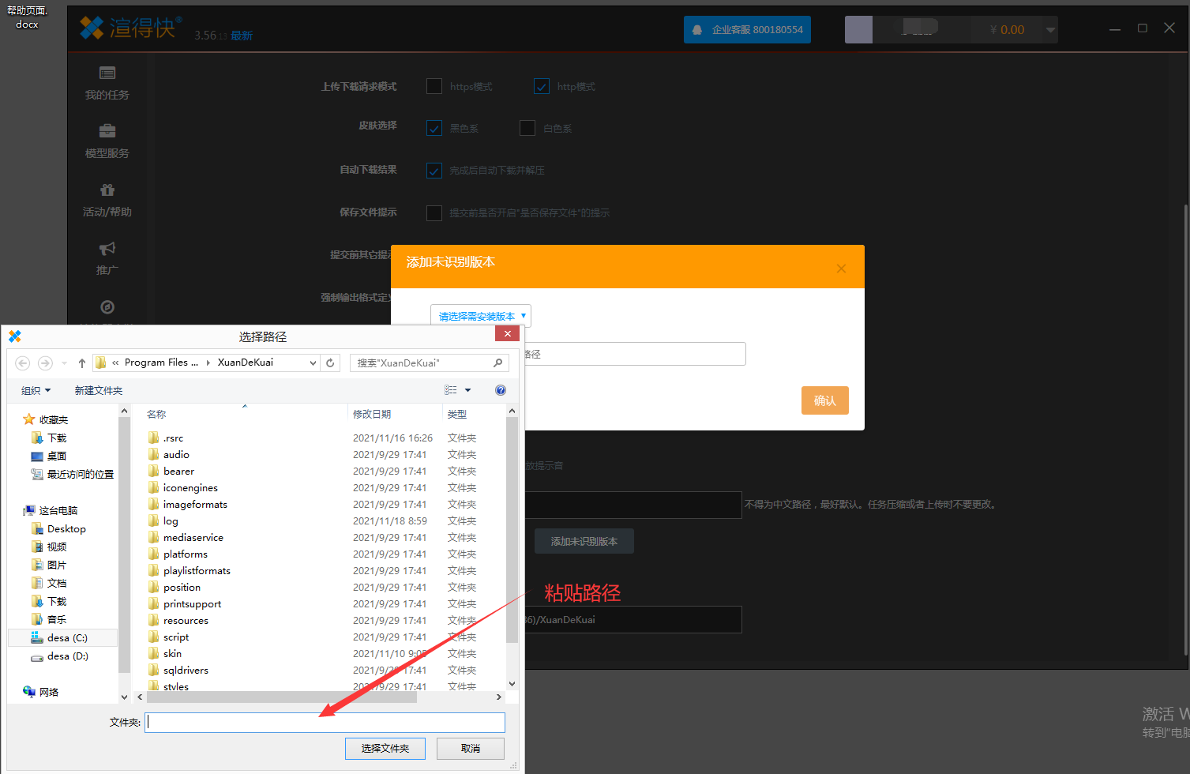Close the orange Add Unrecognized Version dialog

(841, 269)
